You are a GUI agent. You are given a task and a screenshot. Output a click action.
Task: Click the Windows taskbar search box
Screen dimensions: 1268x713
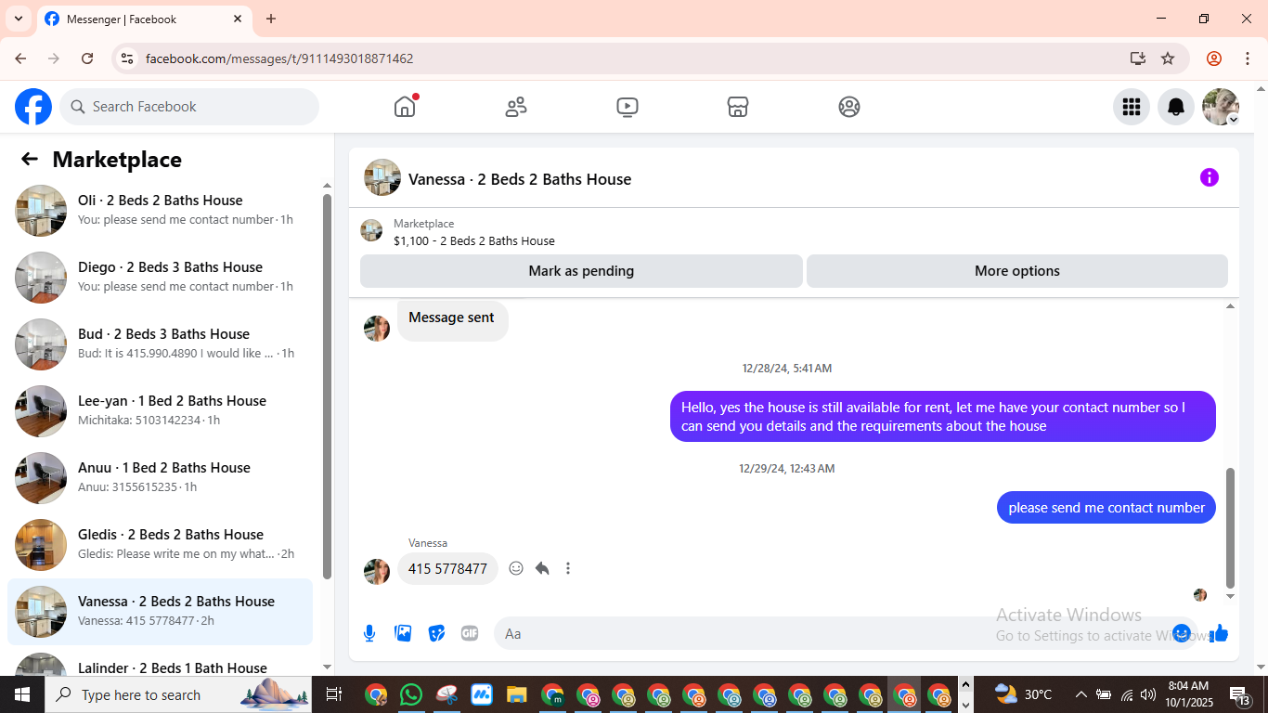pyautogui.click(x=179, y=694)
